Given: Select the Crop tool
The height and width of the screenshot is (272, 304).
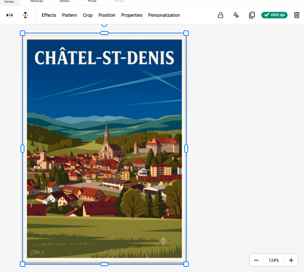Looking at the screenshot, I should 88,15.
